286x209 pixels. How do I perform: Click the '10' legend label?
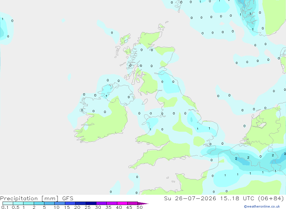tap(57, 207)
